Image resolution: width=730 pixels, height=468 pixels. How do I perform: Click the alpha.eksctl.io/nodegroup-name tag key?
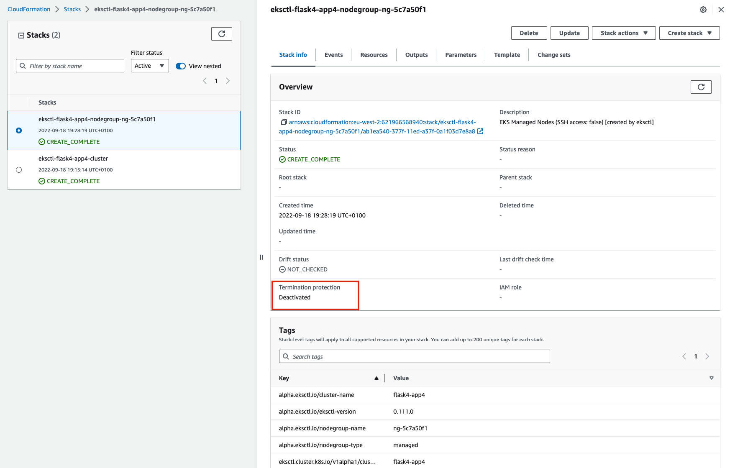[x=323, y=428]
